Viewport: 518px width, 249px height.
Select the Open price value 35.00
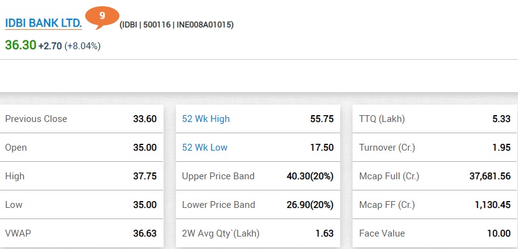pos(145,148)
